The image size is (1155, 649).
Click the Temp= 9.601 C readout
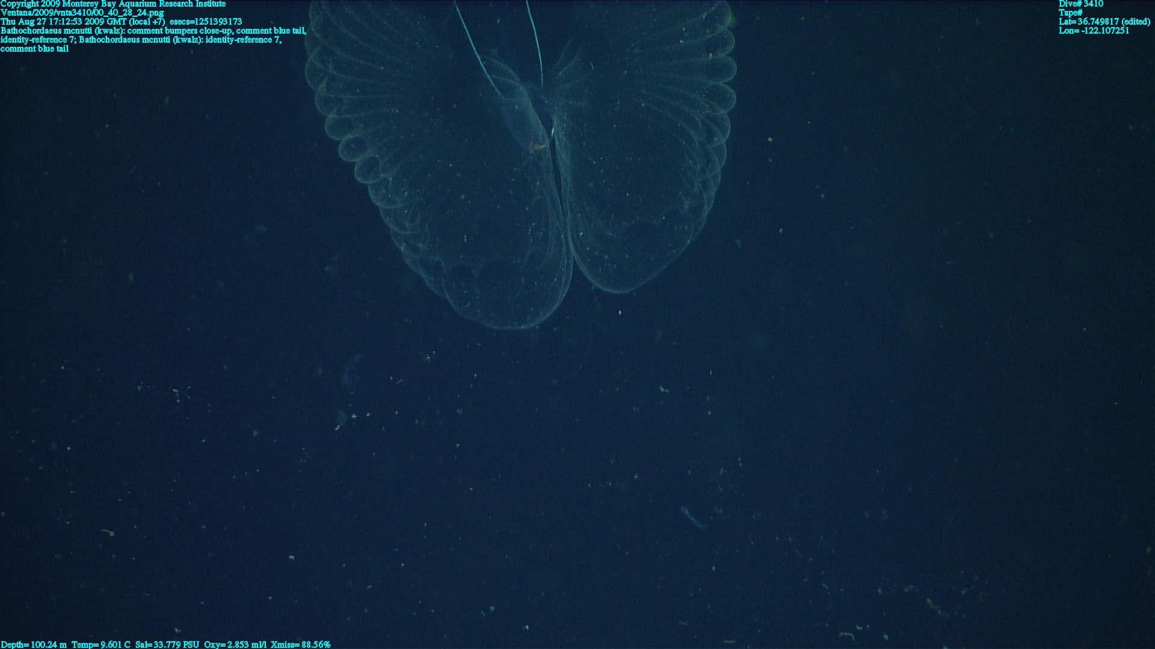pyautogui.click(x=100, y=644)
